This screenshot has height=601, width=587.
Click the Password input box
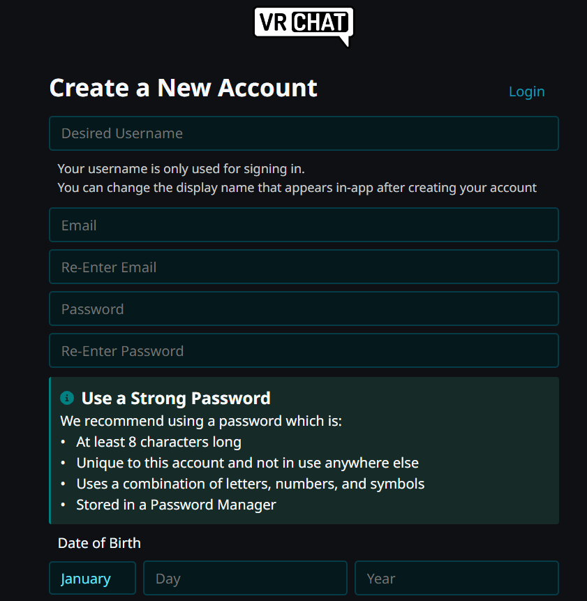pyautogui.click(x=304, y=309)
